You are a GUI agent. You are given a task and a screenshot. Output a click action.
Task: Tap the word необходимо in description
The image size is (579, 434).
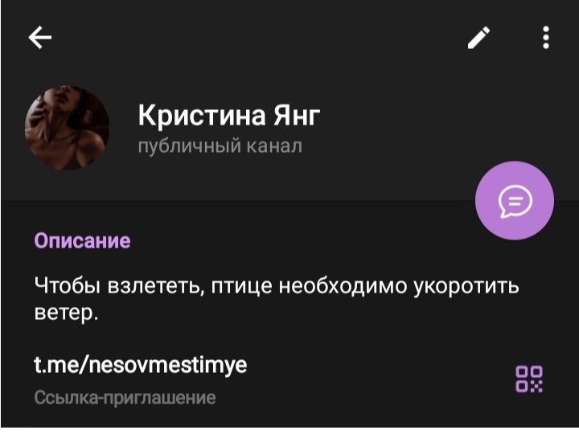[343, 286]
